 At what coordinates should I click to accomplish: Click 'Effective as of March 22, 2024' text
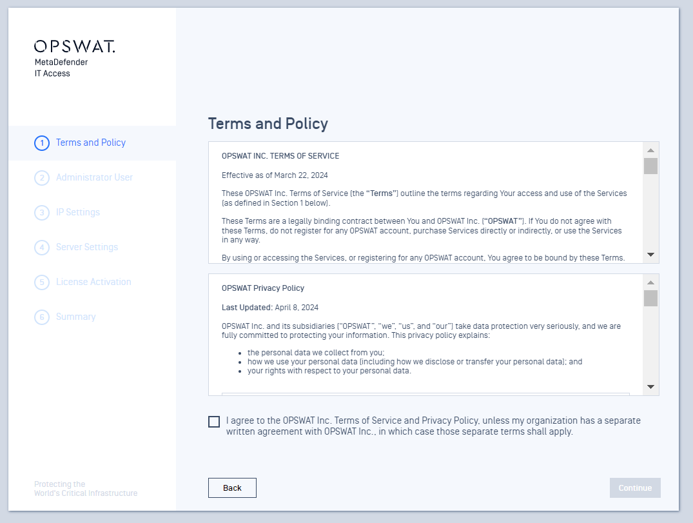pos(275,175)
